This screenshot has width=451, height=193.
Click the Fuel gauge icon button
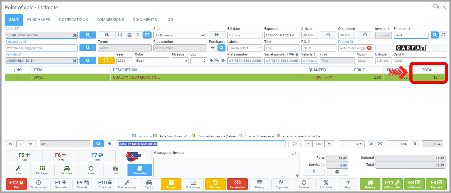tap(115, 170)
